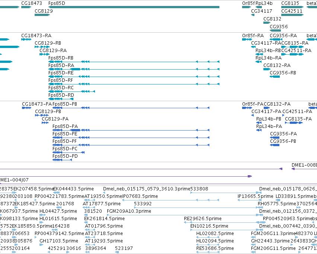This screenshot has height=254, width=317.
Task: Click the CG42511-PA protein label
Action: 297,112
